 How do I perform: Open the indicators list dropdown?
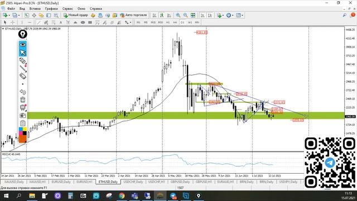tap(220, 15)
